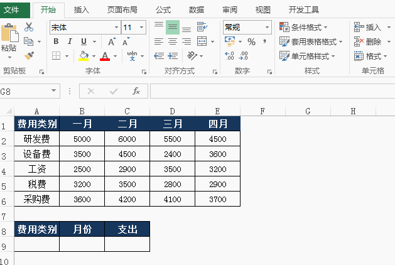Apply yellow fill color bucket
Viewport: 395px width, 265px height.
84,56
